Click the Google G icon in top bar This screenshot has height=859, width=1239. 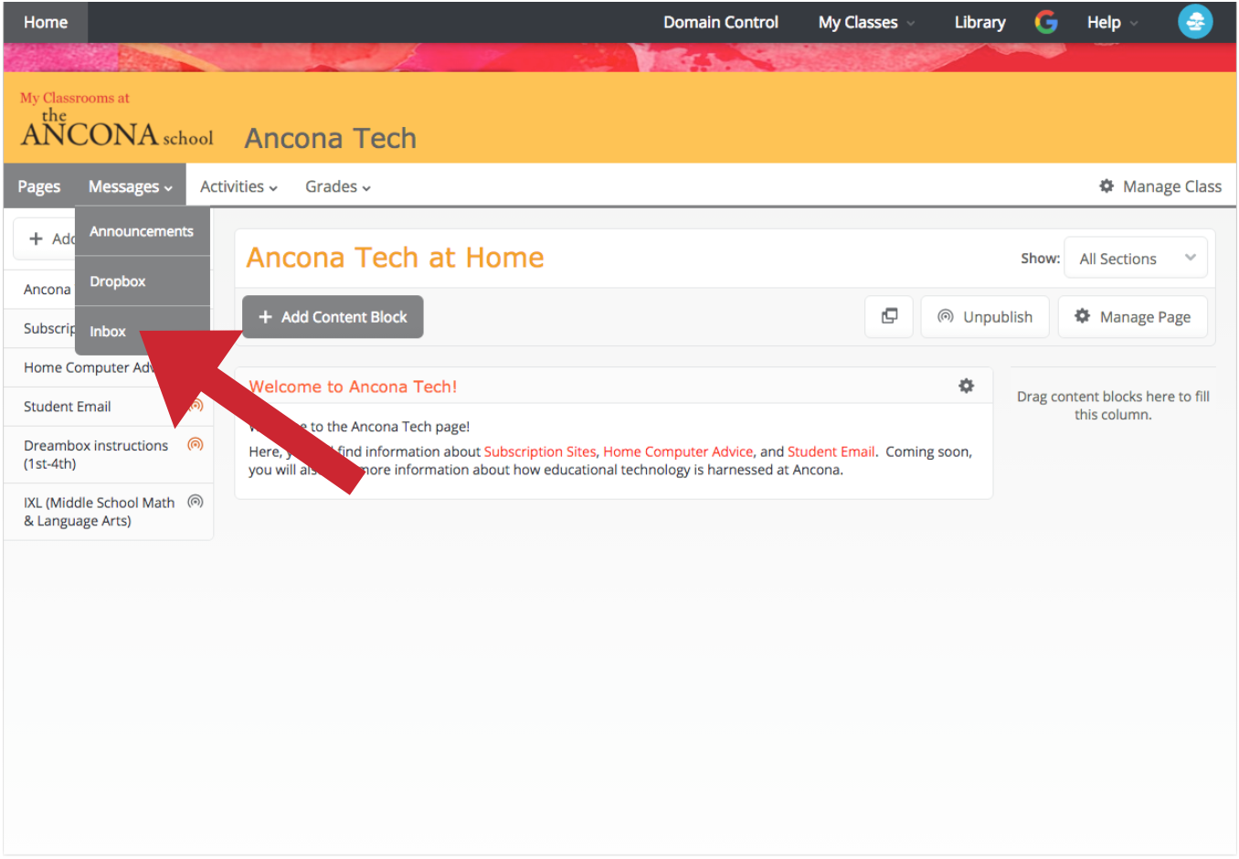pyautogui.click(x=1046, y=22)
